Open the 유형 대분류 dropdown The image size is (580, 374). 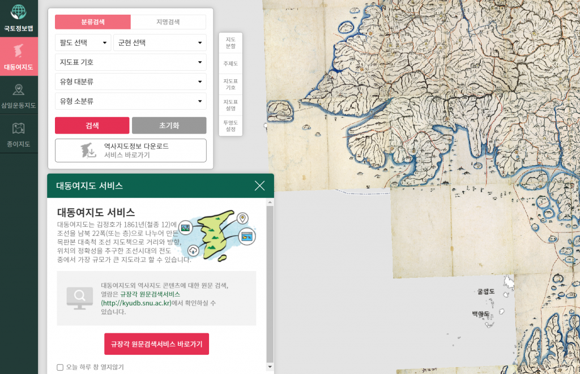(131, 81)
